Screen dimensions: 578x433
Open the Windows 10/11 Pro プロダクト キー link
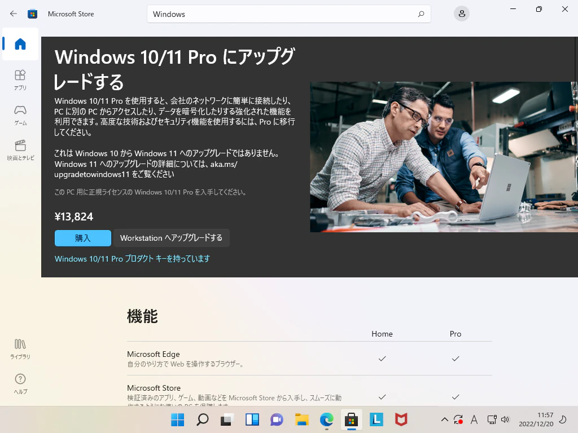[132, 259]
